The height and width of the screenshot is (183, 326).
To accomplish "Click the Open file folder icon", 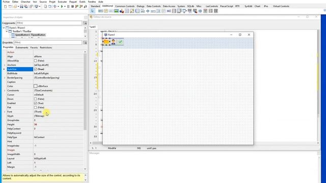I will (15, 7).
